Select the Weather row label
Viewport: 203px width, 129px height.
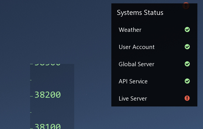[x=130, y=30]
